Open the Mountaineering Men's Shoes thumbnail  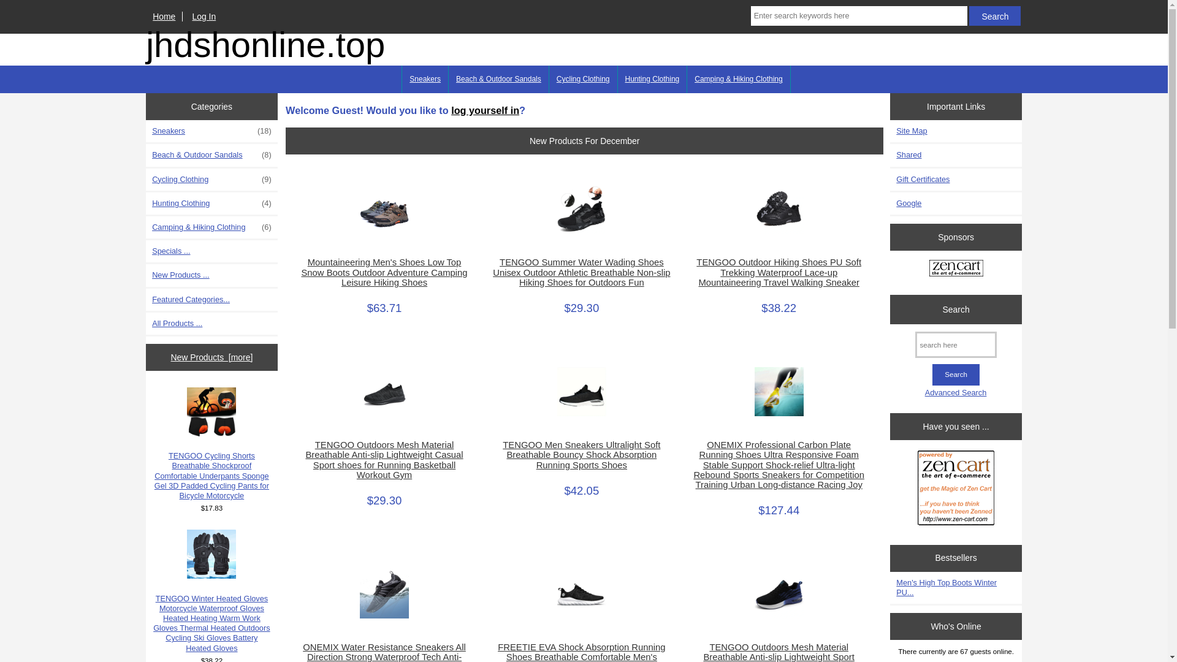(384, 209)
